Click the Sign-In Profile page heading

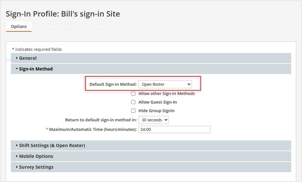(63, 14)
